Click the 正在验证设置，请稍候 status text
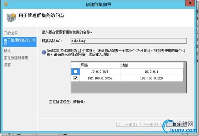This screenshot has width=199, height=136. (x=67, y=102)
